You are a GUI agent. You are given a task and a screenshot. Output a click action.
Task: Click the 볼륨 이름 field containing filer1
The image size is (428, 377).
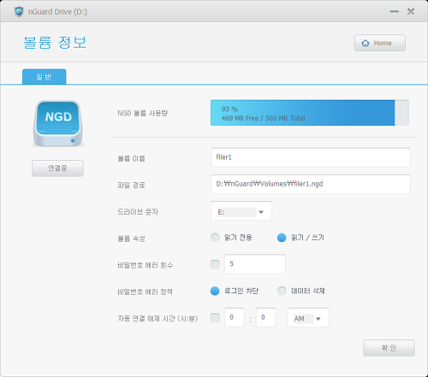click(x=311, y=157)
